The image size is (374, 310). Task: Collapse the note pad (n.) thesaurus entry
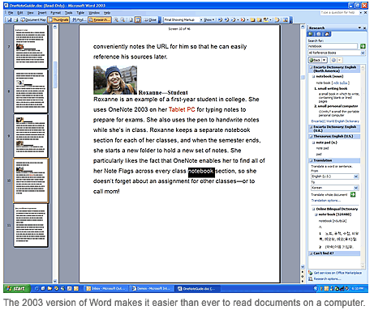click(x=314, y=142)
